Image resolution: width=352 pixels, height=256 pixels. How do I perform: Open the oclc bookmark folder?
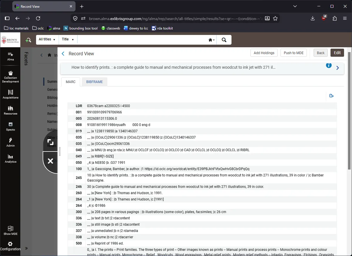pyautogui.click(x=38, y=28)
